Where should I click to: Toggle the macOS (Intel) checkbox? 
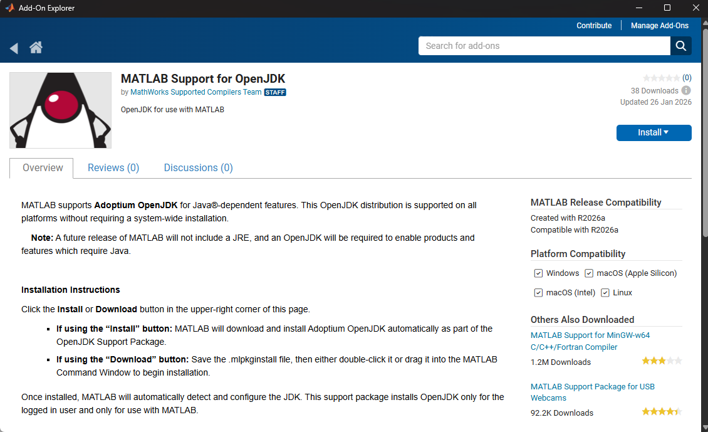pyautogui.click(x=538, y=293)
